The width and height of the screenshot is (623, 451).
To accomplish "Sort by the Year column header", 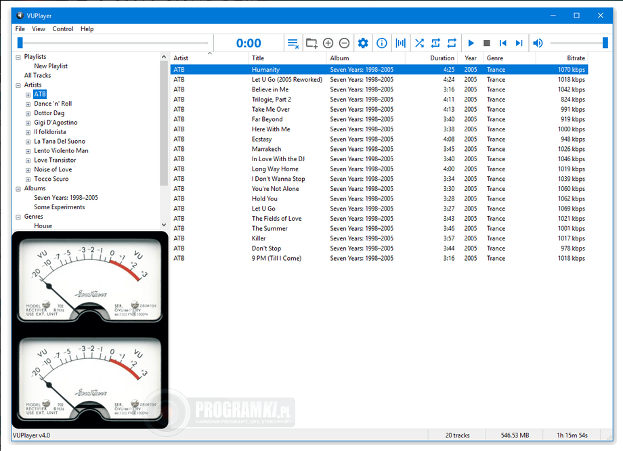I will (x=471, y=58).
